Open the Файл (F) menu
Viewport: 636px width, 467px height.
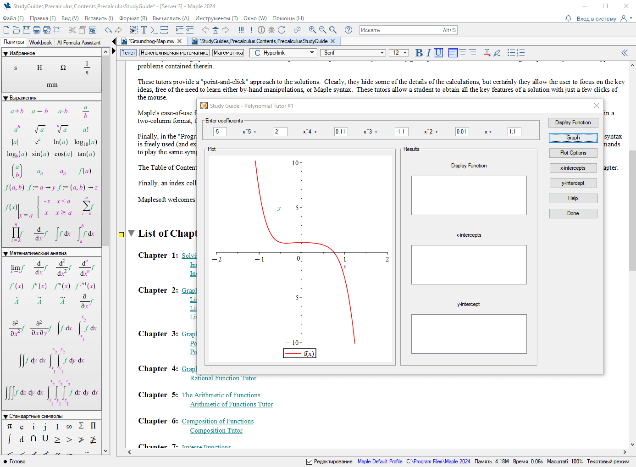[x=13, y=18]
